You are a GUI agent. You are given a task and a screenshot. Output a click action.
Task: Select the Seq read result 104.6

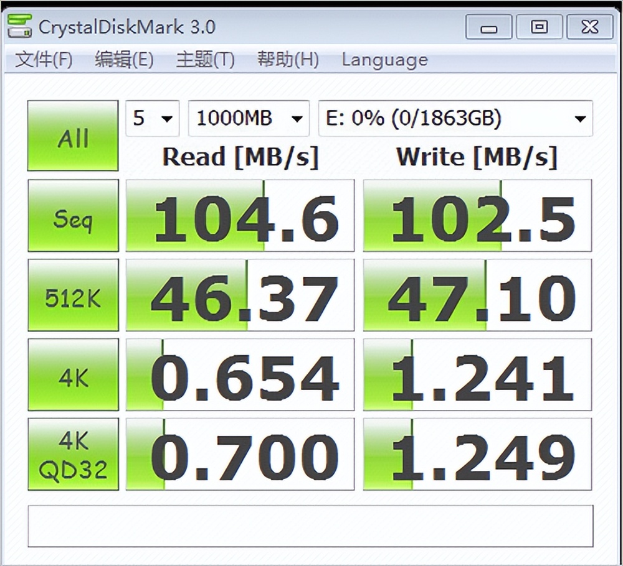point(240,216)
